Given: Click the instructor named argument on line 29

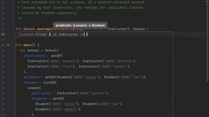Looking at the screenshot, I should [x=41, y=93].
